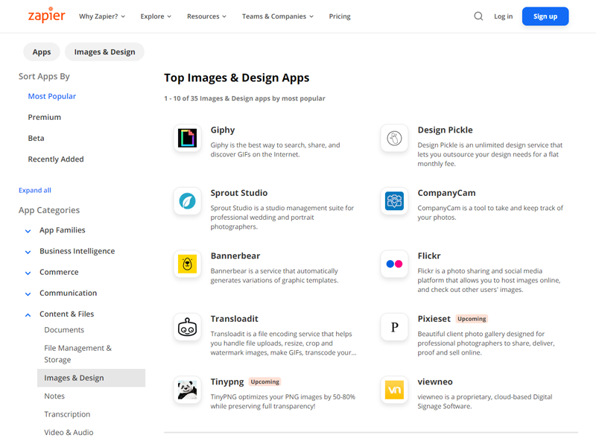Click the "Giphy is the best way" description
Screen dimensions: 596x447
click(x=275, y=150)
